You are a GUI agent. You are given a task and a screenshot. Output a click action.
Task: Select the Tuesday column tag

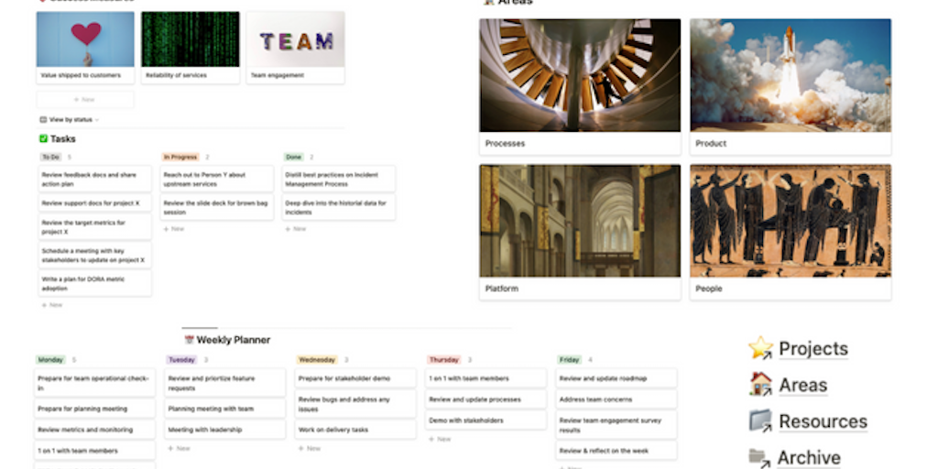(181, 360)
